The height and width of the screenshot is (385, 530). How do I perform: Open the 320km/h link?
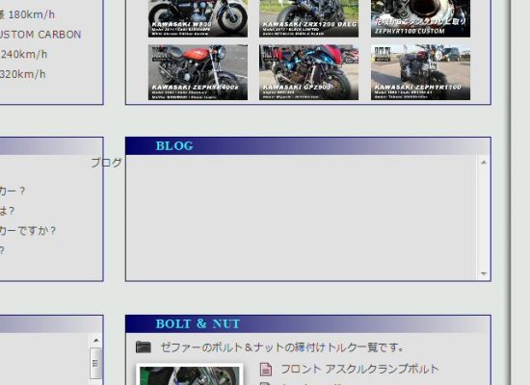(23, 74)
